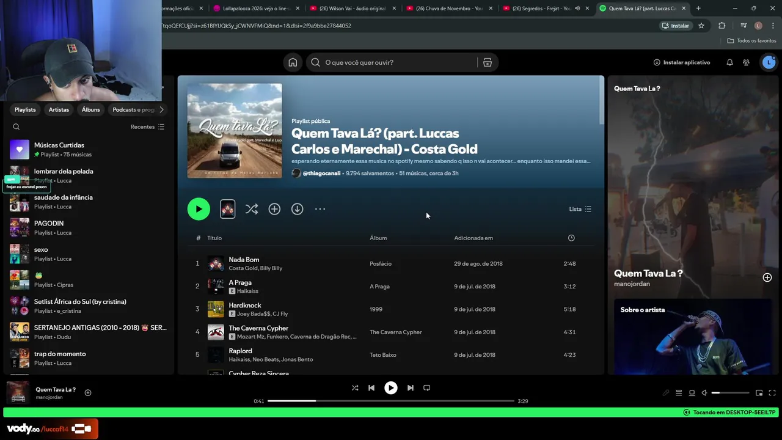Sort by 'Álbum' column header
This screenshot has width=782, height=440.
pyautogui.click(x=378, y=238)
